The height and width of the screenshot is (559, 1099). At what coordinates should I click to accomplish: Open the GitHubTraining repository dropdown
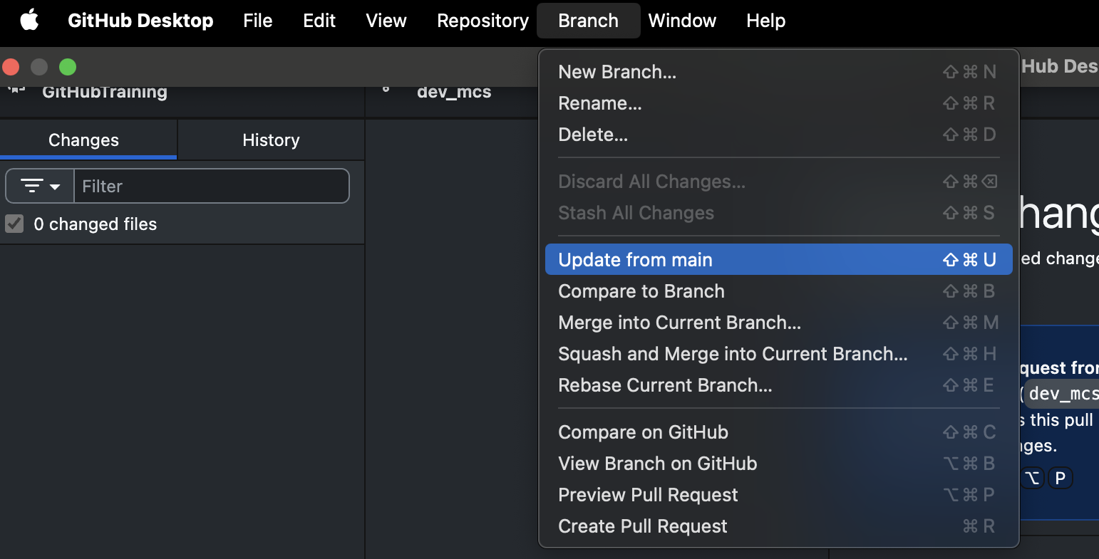(105, 92)
